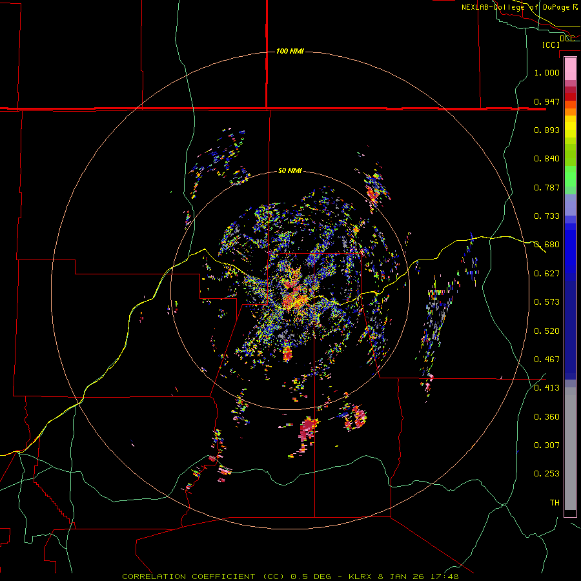Click the KLRX radar site center dot
Screen dimensions: 581x581
click(290, 289)
